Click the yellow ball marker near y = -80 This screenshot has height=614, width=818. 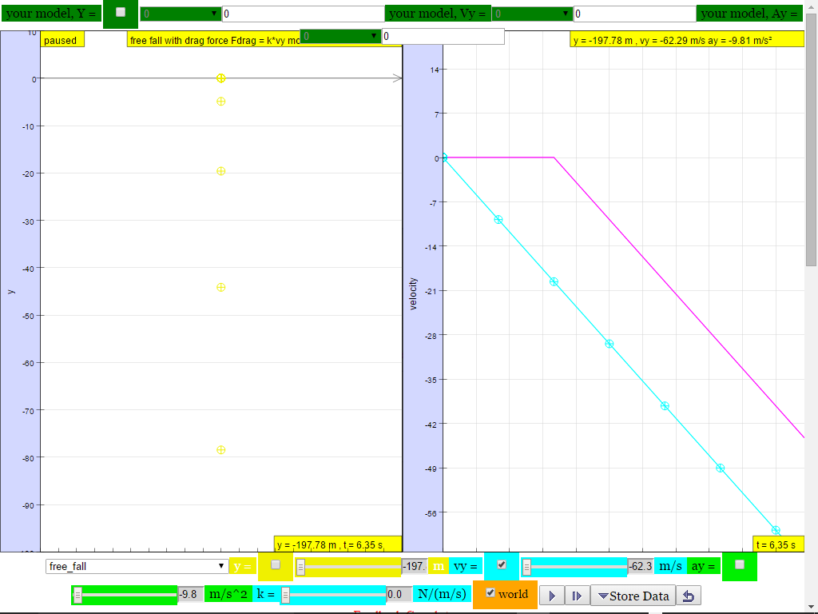click(220, 449)
